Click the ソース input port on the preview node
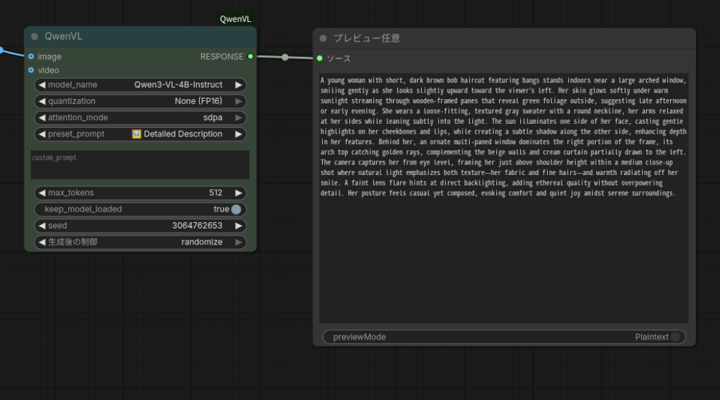This screenshot has width=720, height=400. click(320, 58)
